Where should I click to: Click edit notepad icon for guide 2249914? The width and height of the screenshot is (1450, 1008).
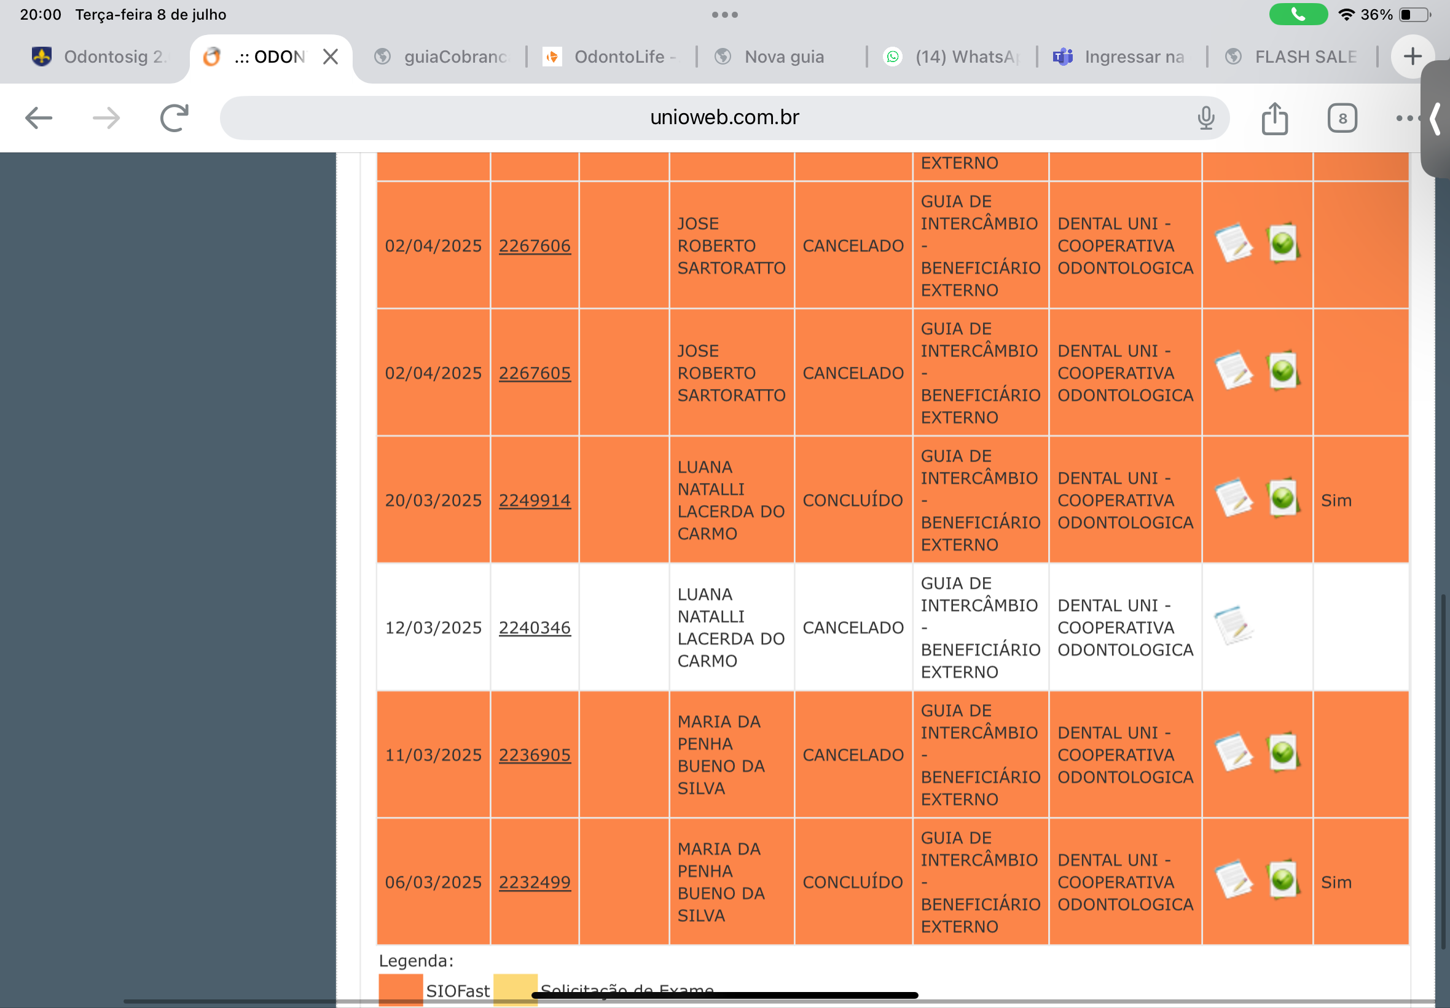[1234, 498]
